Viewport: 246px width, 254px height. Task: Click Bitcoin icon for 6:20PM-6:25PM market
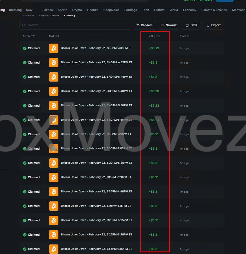pos(54,220)
